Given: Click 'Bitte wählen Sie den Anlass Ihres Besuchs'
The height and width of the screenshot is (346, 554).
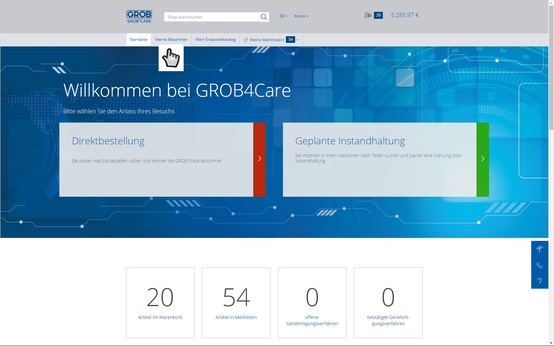Looking at the screenshot, I should (119, 111).
